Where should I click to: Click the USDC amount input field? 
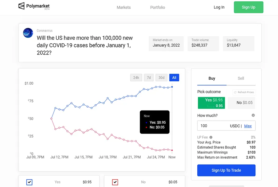(227, 126)
